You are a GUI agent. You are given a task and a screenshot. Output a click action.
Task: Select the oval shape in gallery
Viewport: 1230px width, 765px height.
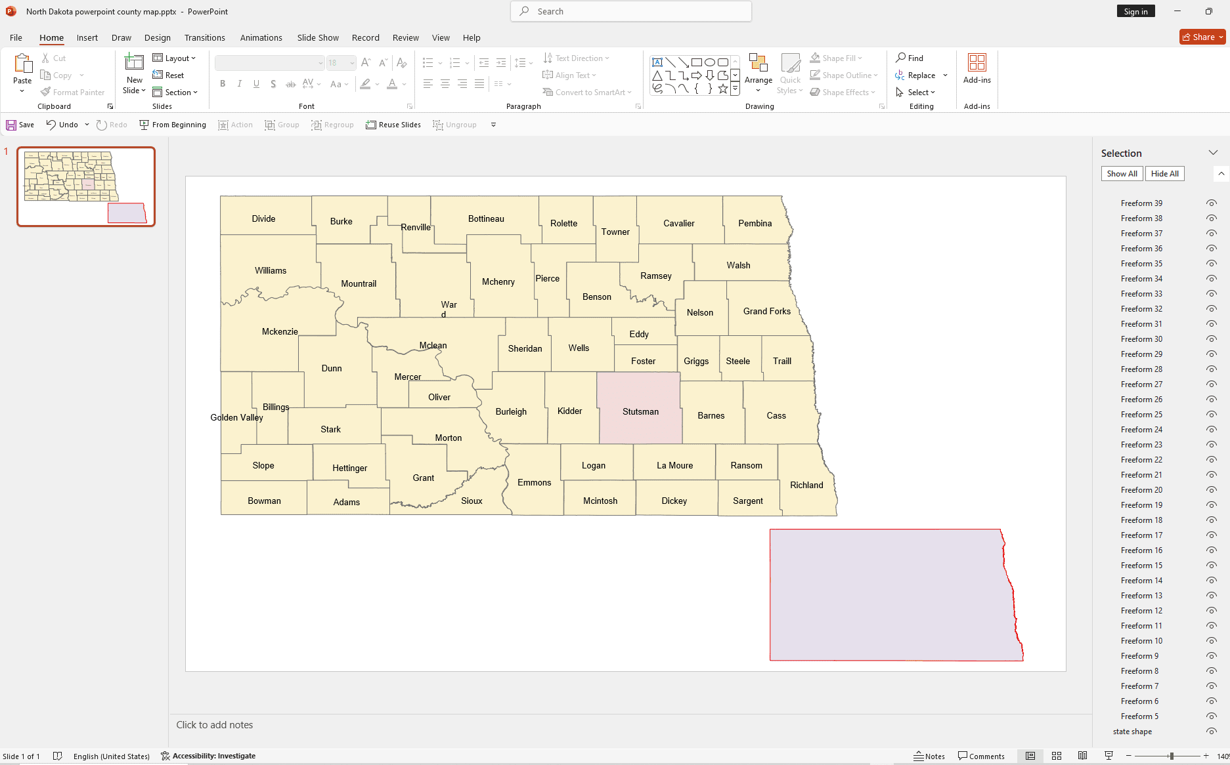[x=710, y=62]
